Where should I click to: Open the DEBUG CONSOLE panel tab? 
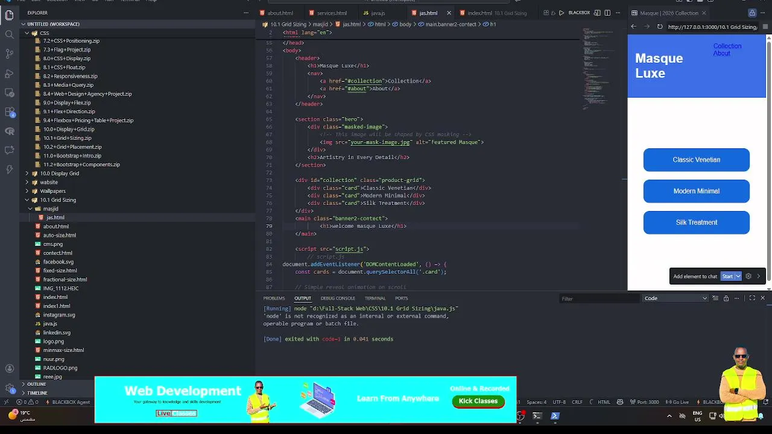click(338, 298)
